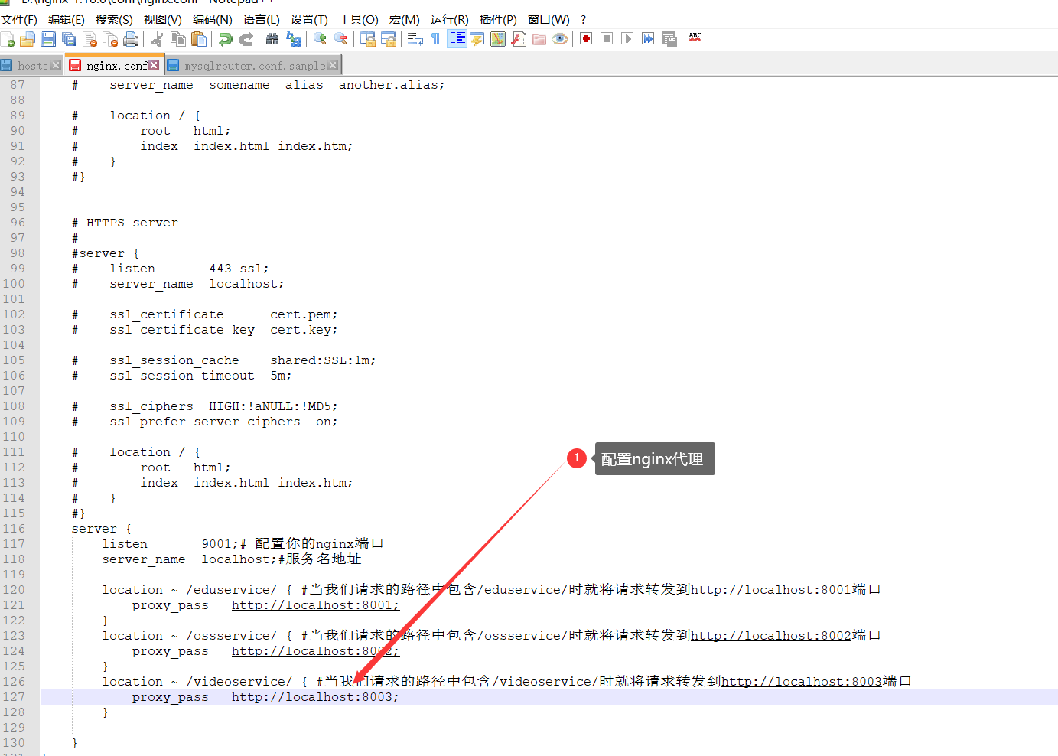
Task: Close the nginx.conf tab
Action: [x=155, y=65]
